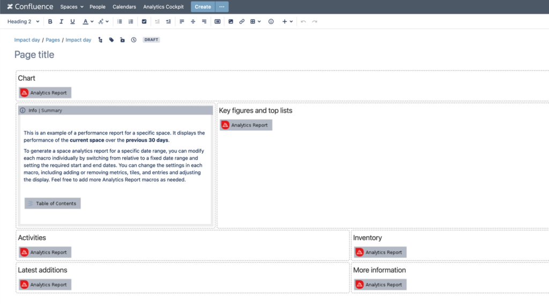
Task: Open the first Impact day breadcrumb
Action: coord(27,40)
